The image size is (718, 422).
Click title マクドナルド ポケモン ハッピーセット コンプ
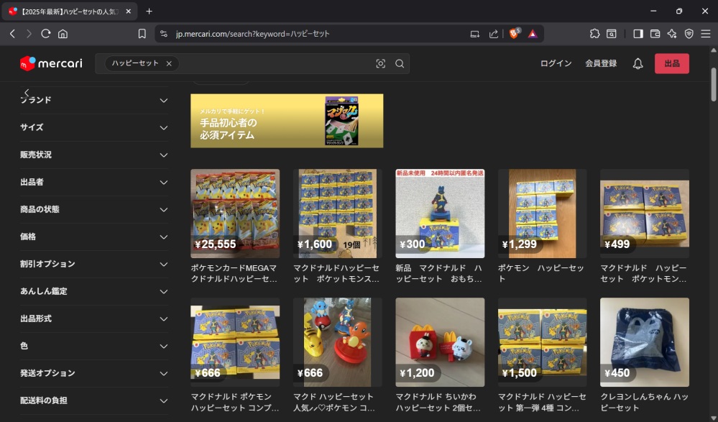coord(234,403)
